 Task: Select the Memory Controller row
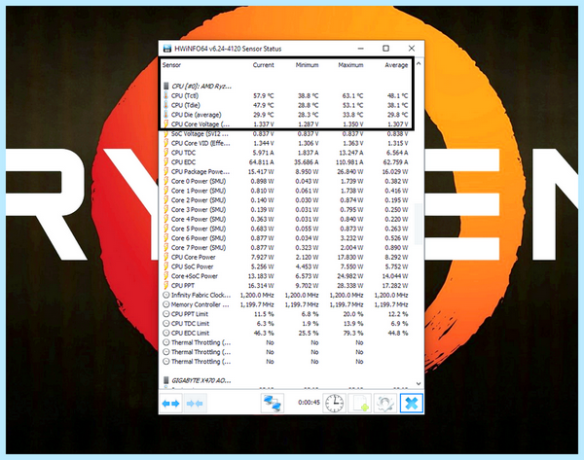(286, 304)
